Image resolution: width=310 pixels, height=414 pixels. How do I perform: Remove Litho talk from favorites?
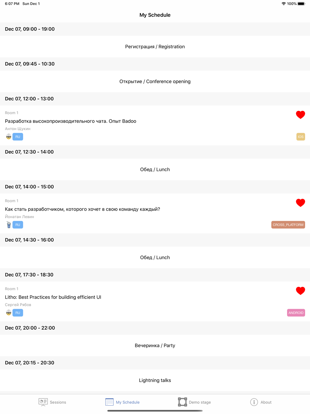[300, 291]
